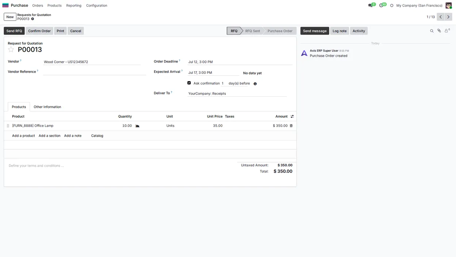Click the New button

tap(10, 17)
